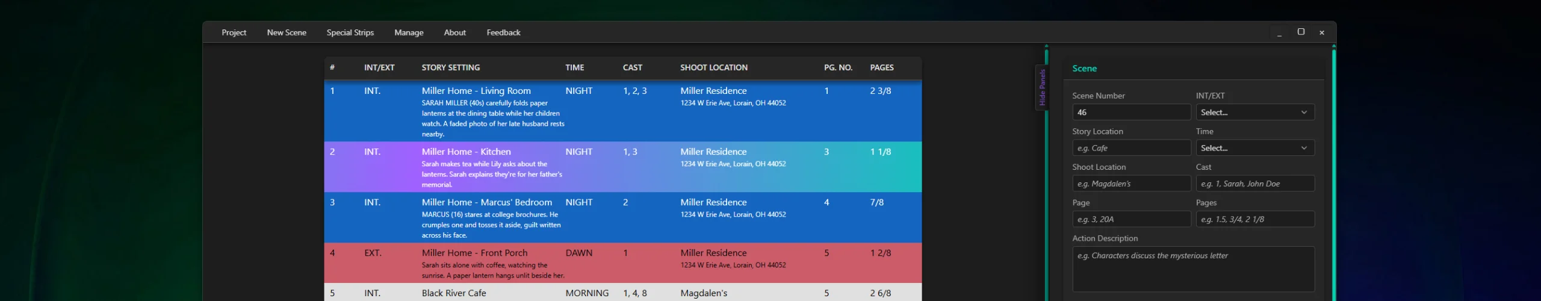Focus the Shoot Location input field
The width and height of the screenshot is (1541, 301).
1130,184
